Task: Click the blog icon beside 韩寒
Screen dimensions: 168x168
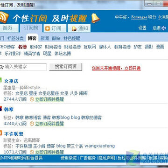Action: pos(1,108)
